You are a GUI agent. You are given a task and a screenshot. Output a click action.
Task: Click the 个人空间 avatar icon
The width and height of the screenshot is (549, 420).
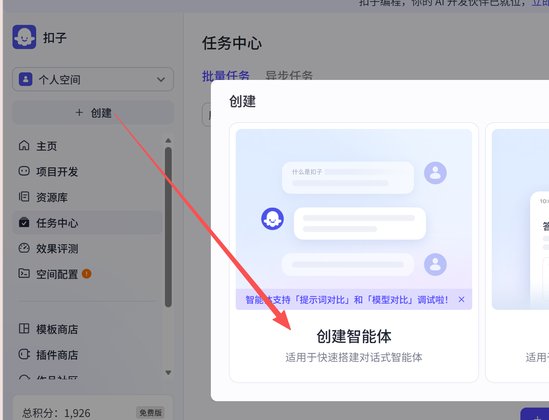click(x=26, y=79)
